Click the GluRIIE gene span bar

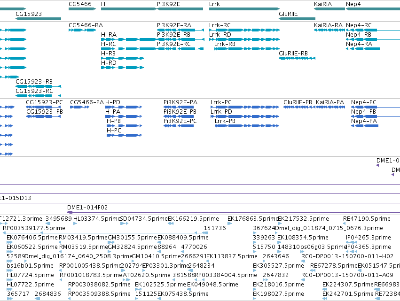(297, 19)
